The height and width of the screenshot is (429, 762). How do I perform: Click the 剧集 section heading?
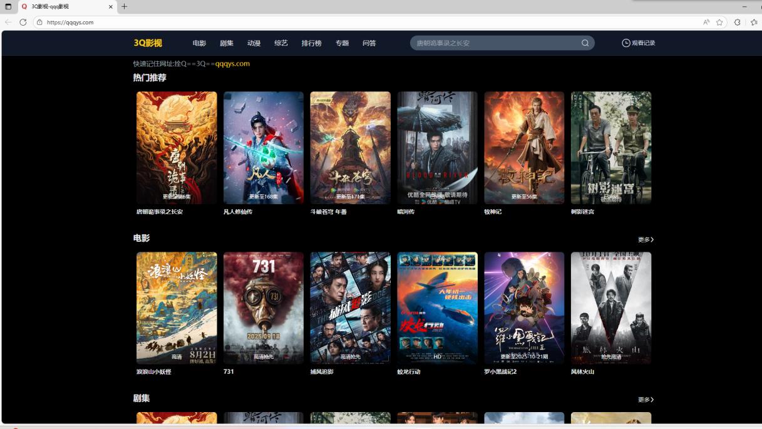point(142,398)
